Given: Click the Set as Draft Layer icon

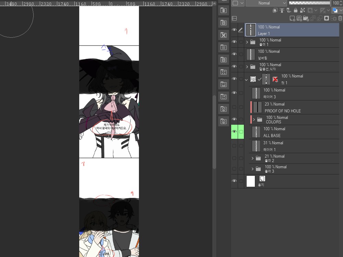Looking at the screenshot, I should click(289, 10).
